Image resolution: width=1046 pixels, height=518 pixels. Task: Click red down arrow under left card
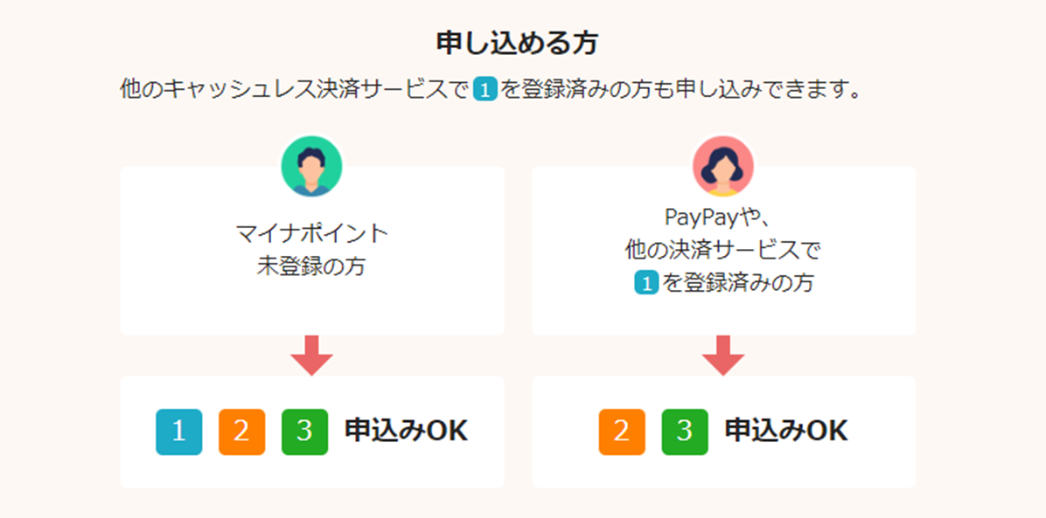(311, 356)
